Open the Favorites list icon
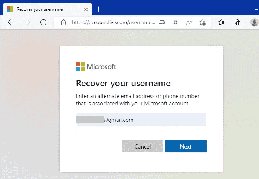This screenshot has width=259, height=179. (221, 22)
